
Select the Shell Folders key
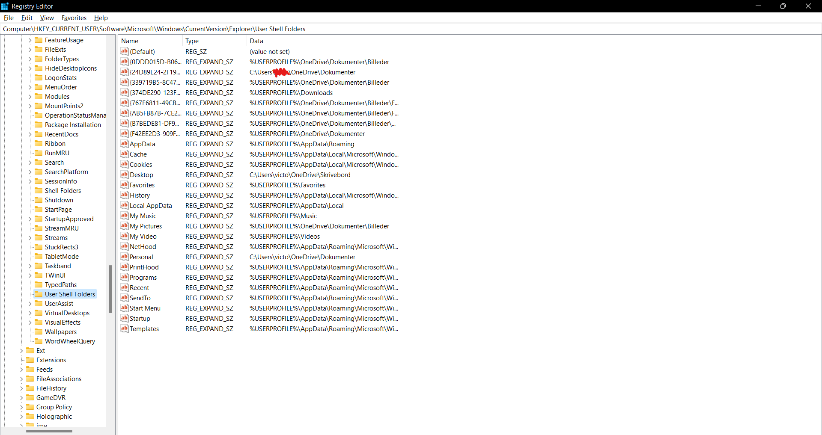tap(63, 190)
